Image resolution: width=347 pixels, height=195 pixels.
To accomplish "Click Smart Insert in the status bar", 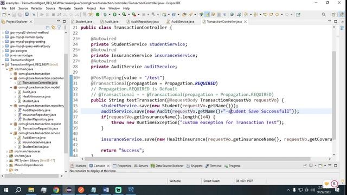I will tap(211, 181).
